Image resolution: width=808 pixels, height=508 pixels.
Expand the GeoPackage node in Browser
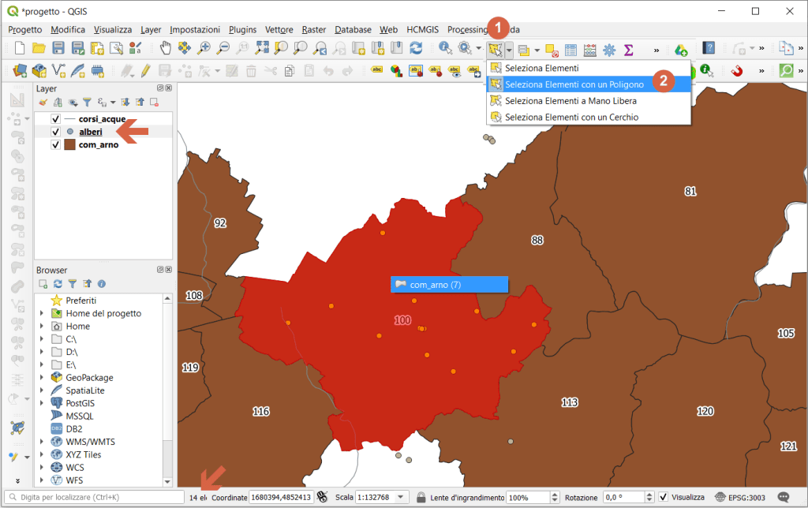42,378
